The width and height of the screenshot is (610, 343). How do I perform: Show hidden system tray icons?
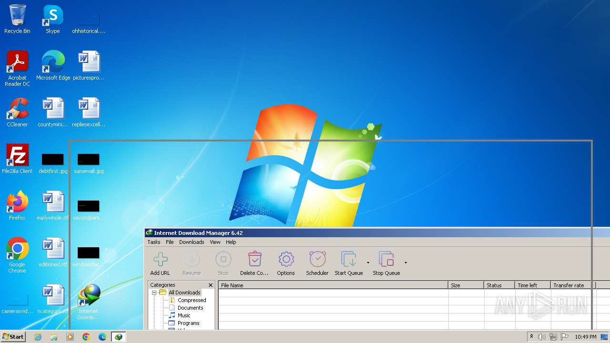click(x=532, y=336)
